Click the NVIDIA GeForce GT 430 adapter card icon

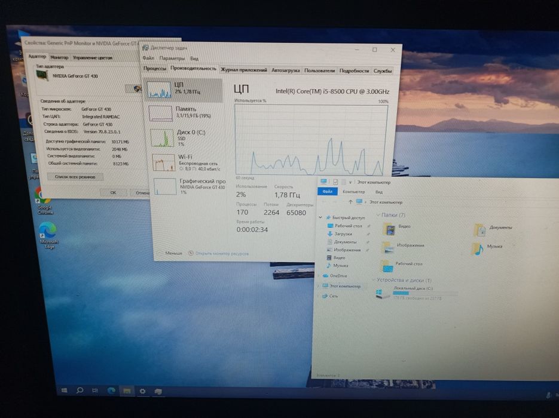(x=42, y=75)
